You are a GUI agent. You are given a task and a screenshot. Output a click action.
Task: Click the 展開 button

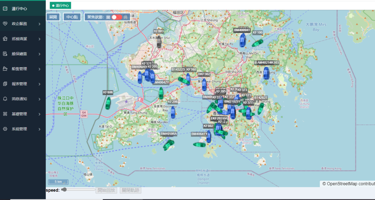click(x=53, y=17)
